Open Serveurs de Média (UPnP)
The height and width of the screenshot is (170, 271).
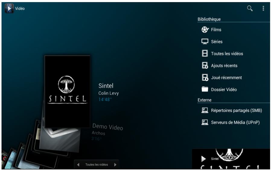233,122
